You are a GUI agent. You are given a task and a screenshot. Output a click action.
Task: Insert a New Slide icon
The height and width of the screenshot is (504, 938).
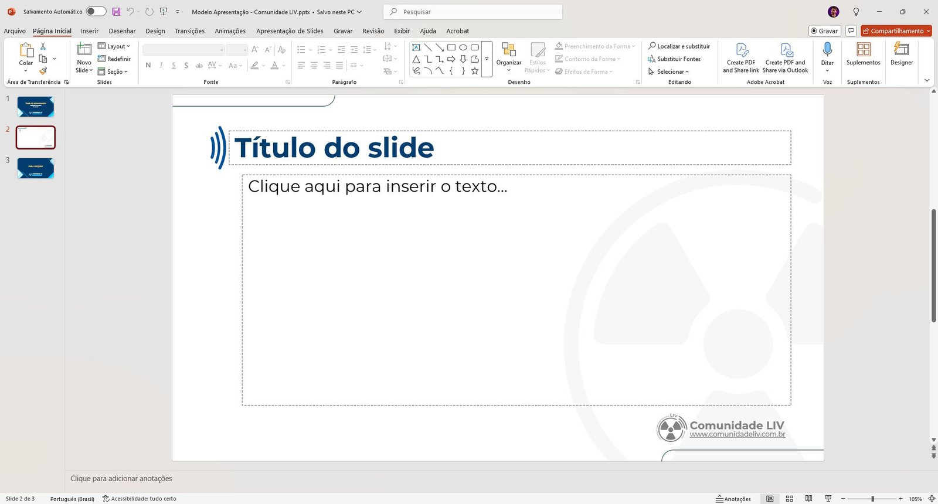(84, 50)
